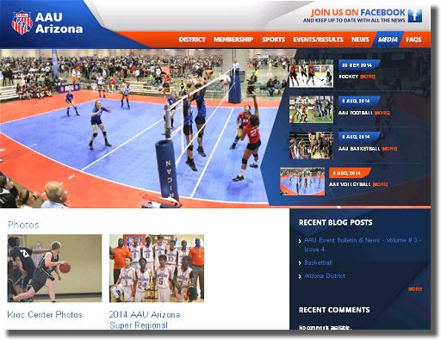
Task: Open the Basketball blog post link
Action: tap(318, 263)
